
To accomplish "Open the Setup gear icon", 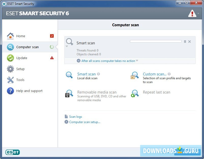I will [x=10, y=69].
